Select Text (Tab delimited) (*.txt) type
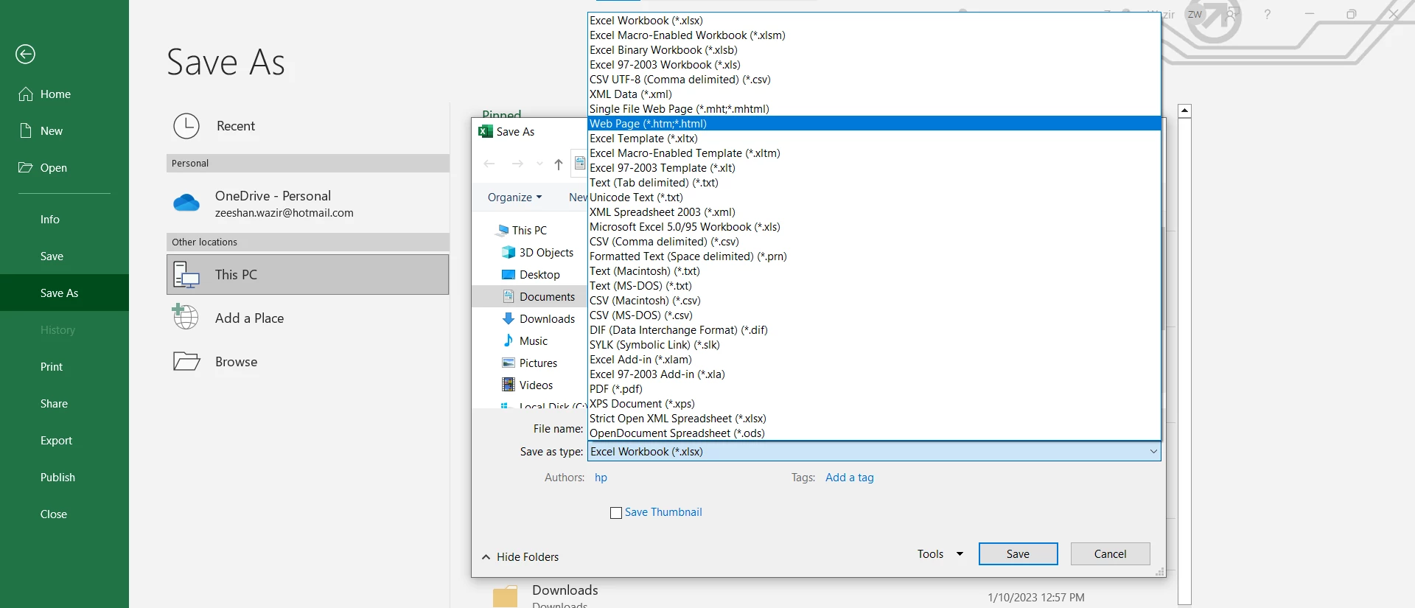 tap(874, 183)
